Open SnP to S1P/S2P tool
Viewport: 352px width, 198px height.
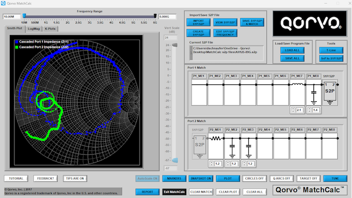tap(331, 58)
